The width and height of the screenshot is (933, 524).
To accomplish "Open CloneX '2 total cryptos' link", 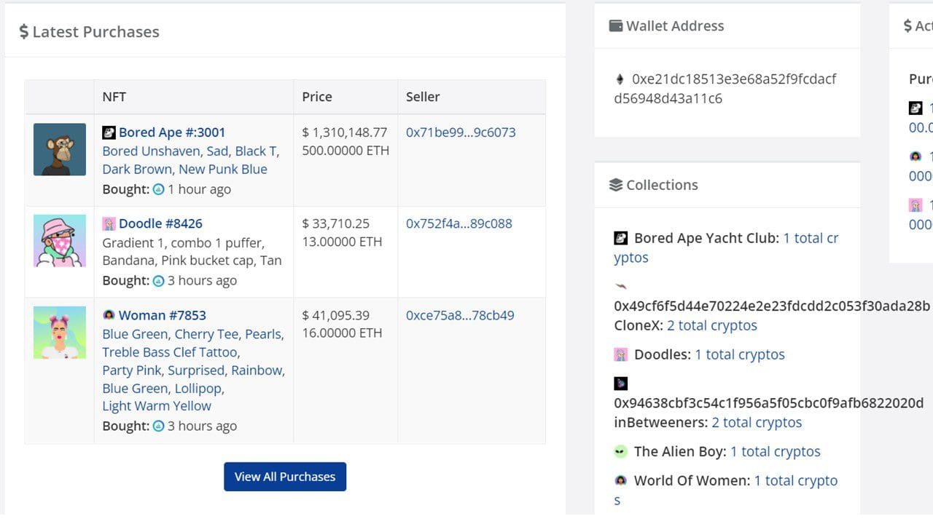I will pos(711,325).
